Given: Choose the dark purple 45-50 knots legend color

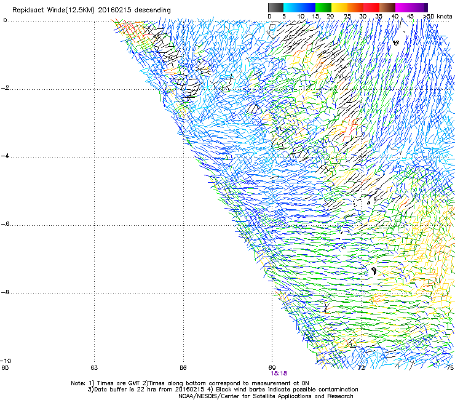Looking at the screenshot, I should pyautogui.click(x=419, y=7).
